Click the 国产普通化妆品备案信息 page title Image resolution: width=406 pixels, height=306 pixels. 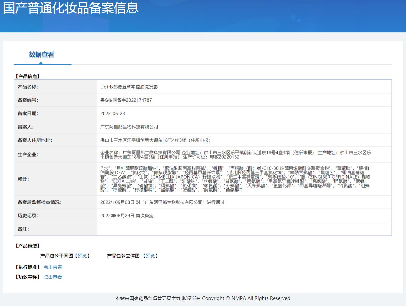tap(71, 8)
